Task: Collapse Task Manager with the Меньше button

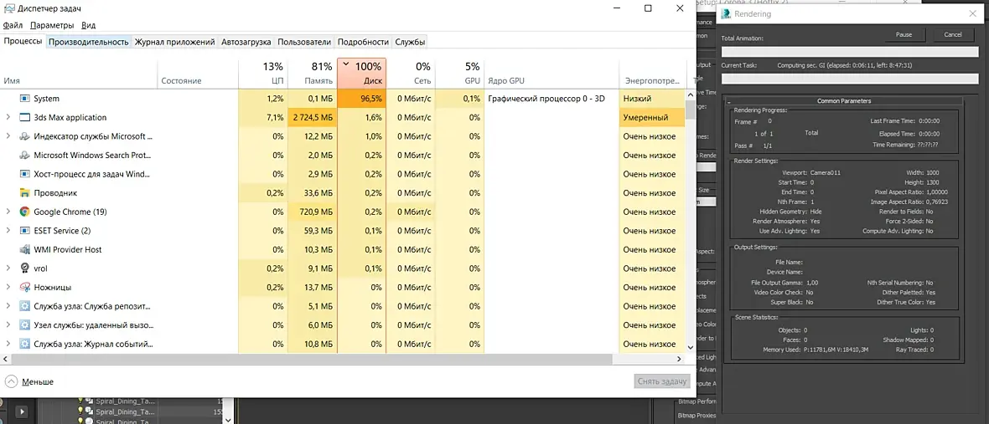Action: tap(29, 381)
